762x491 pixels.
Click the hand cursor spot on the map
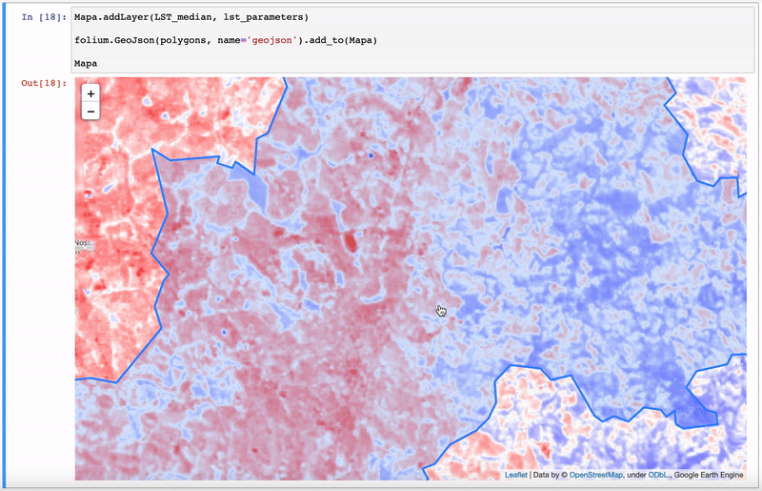441,311
